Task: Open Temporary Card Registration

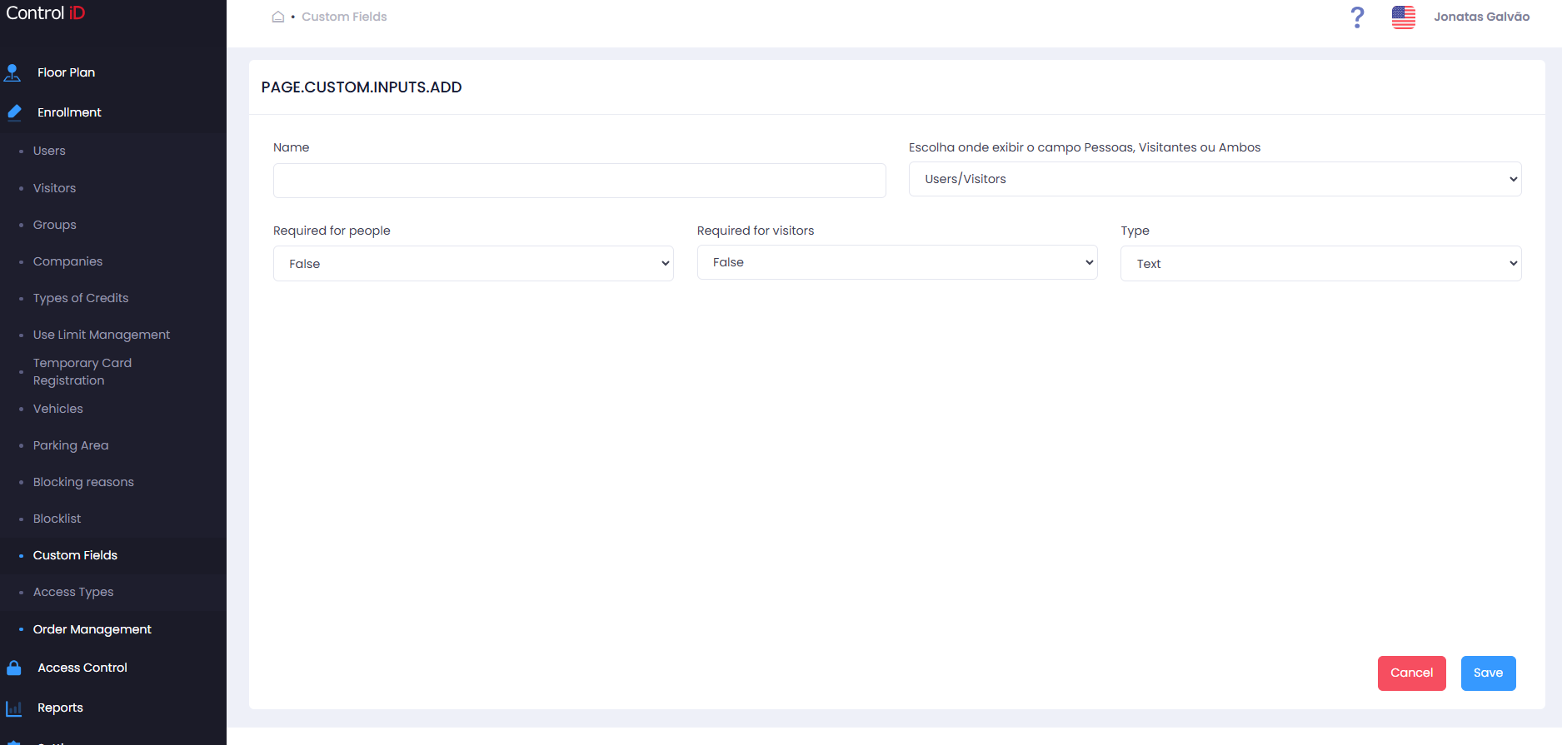Action: [x=82, y=372]
